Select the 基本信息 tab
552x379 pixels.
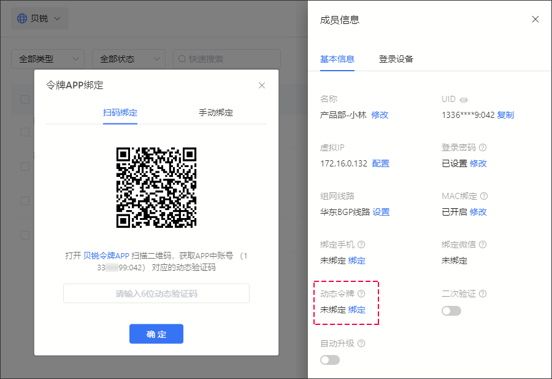click(x=337, y=59)
